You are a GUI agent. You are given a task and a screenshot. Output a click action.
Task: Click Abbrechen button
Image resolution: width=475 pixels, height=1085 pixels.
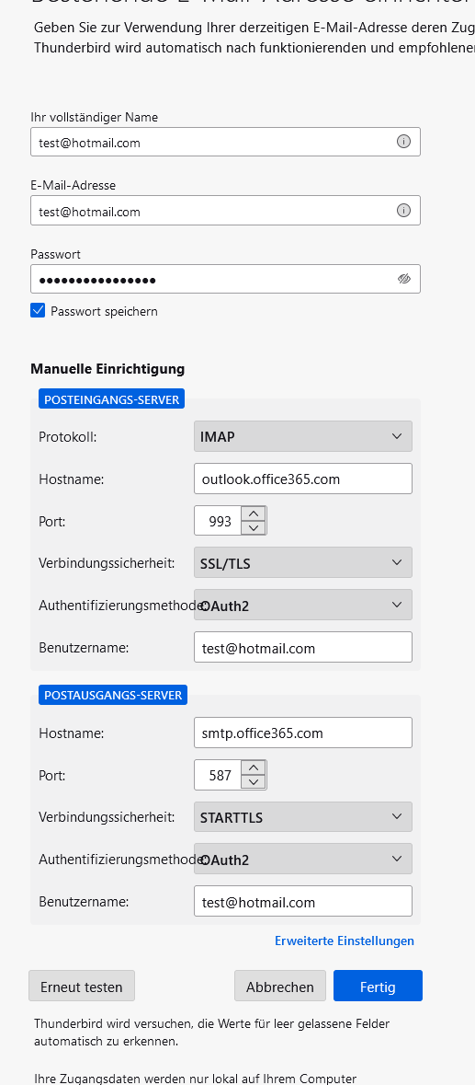tap(280, 986)
